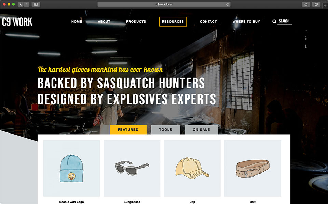The image size is (328, 204).
Task: Go to the Products page
Action: [136, 22]
